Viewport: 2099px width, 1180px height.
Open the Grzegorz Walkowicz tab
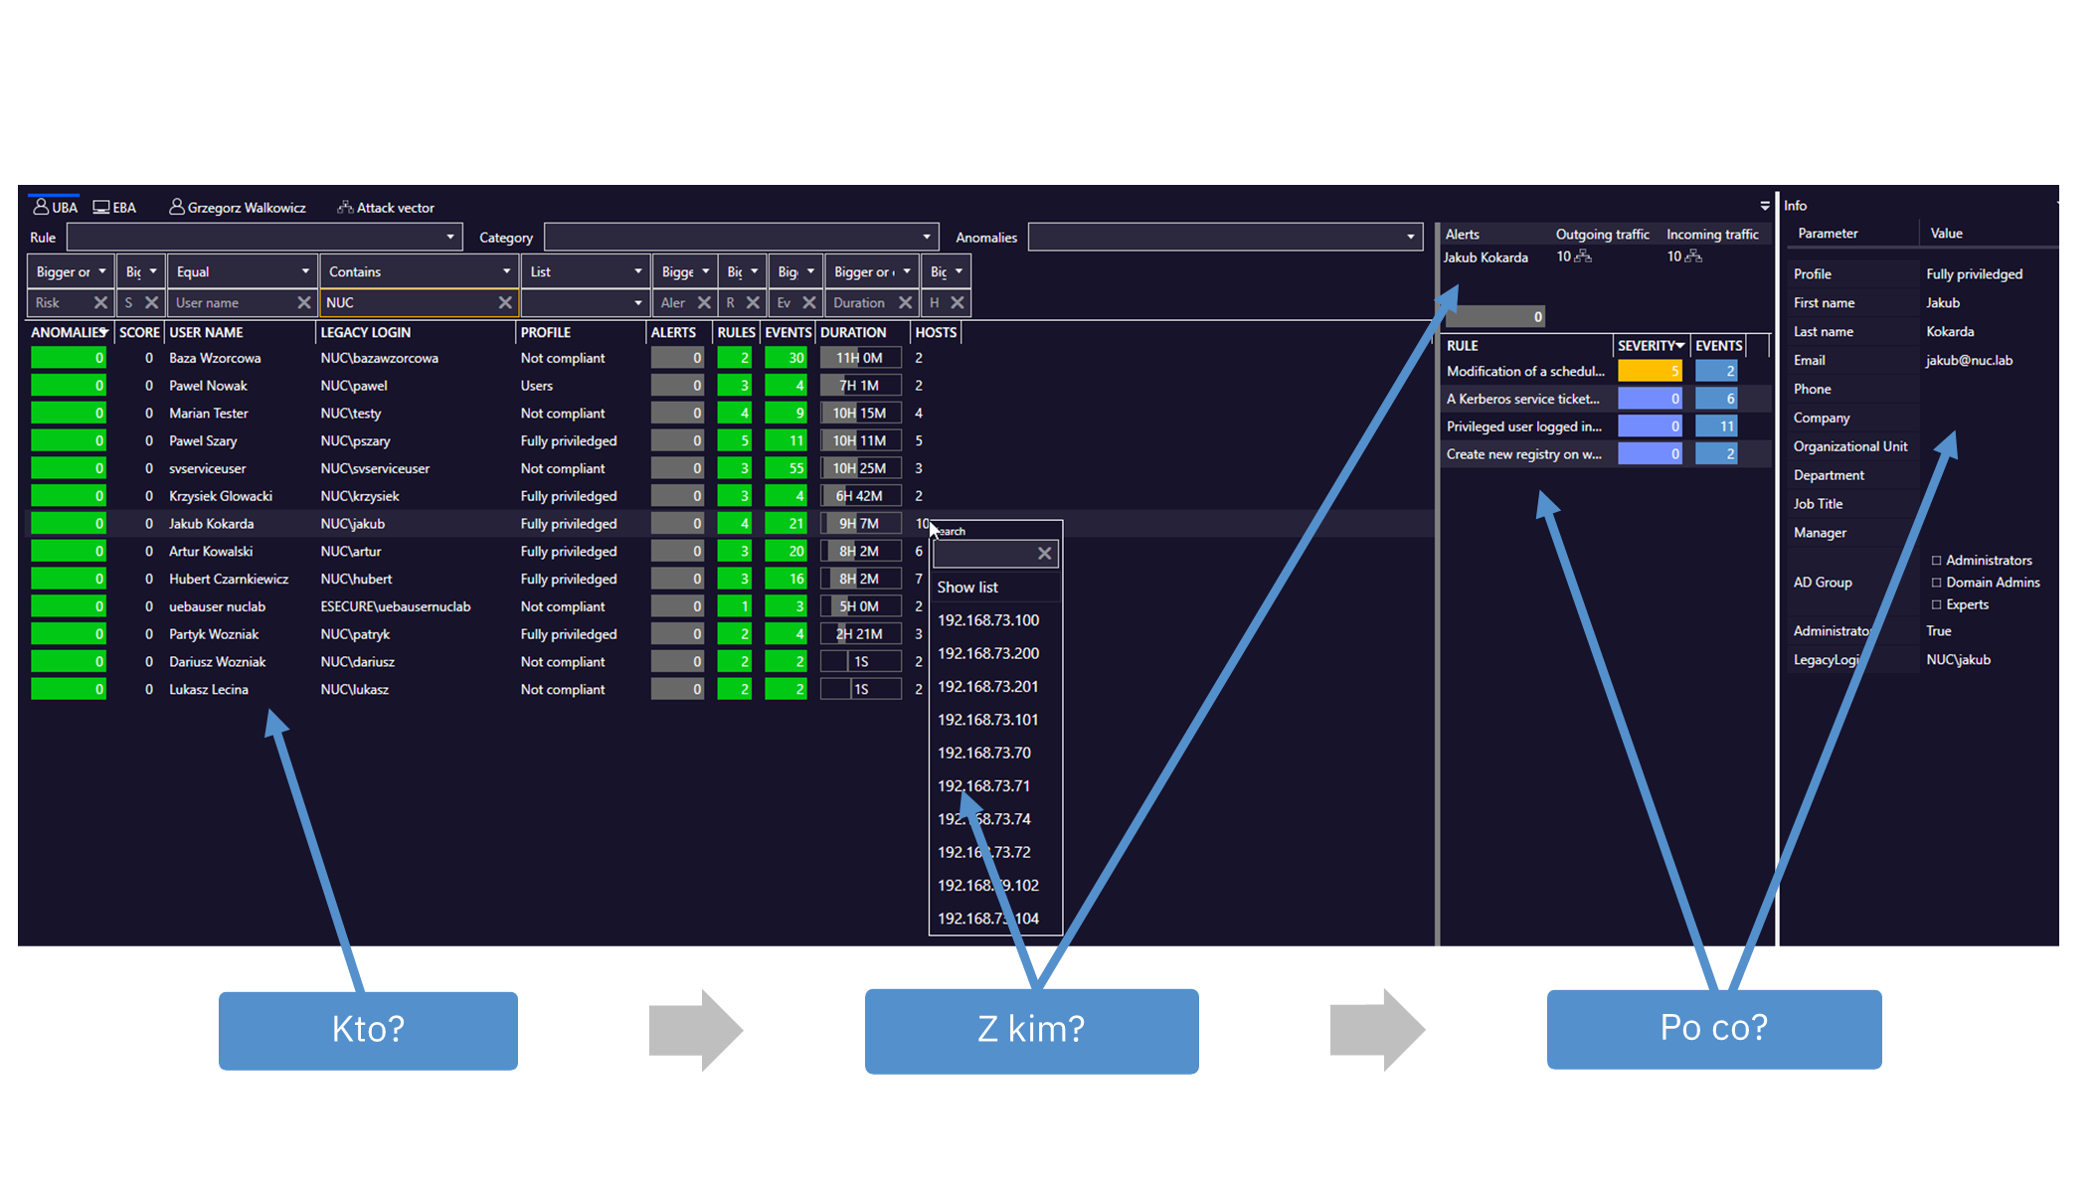[238, 207]
